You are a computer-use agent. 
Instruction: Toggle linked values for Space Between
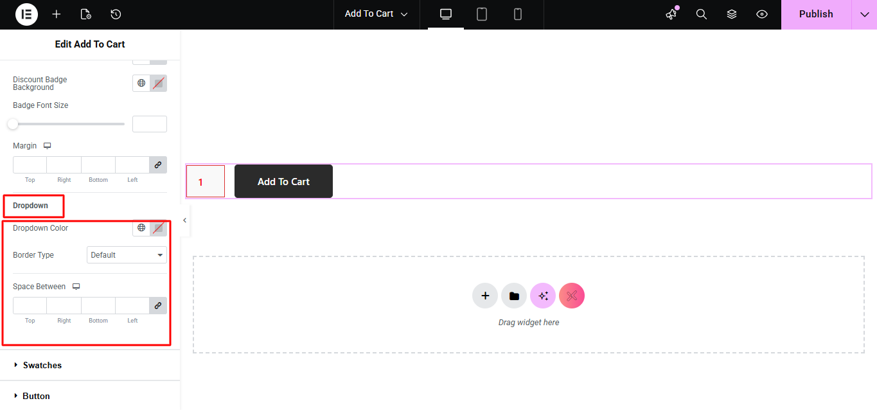pyautogui.click(x=158, y=306)
